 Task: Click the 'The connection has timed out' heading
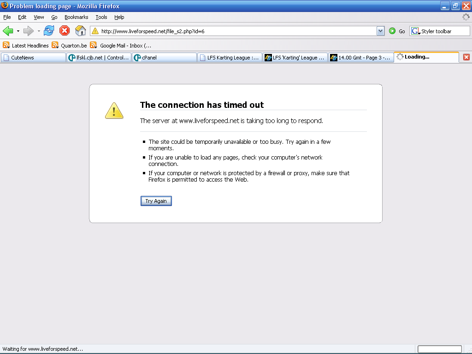[x=202, y=105]
